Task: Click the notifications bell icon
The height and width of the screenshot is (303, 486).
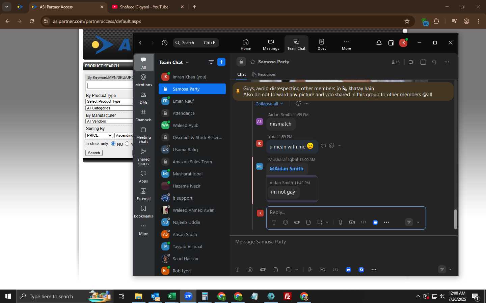Action: pos(379,43)
